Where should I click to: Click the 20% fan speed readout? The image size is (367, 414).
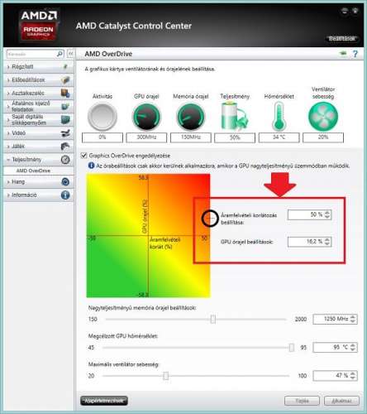point(323,137)
